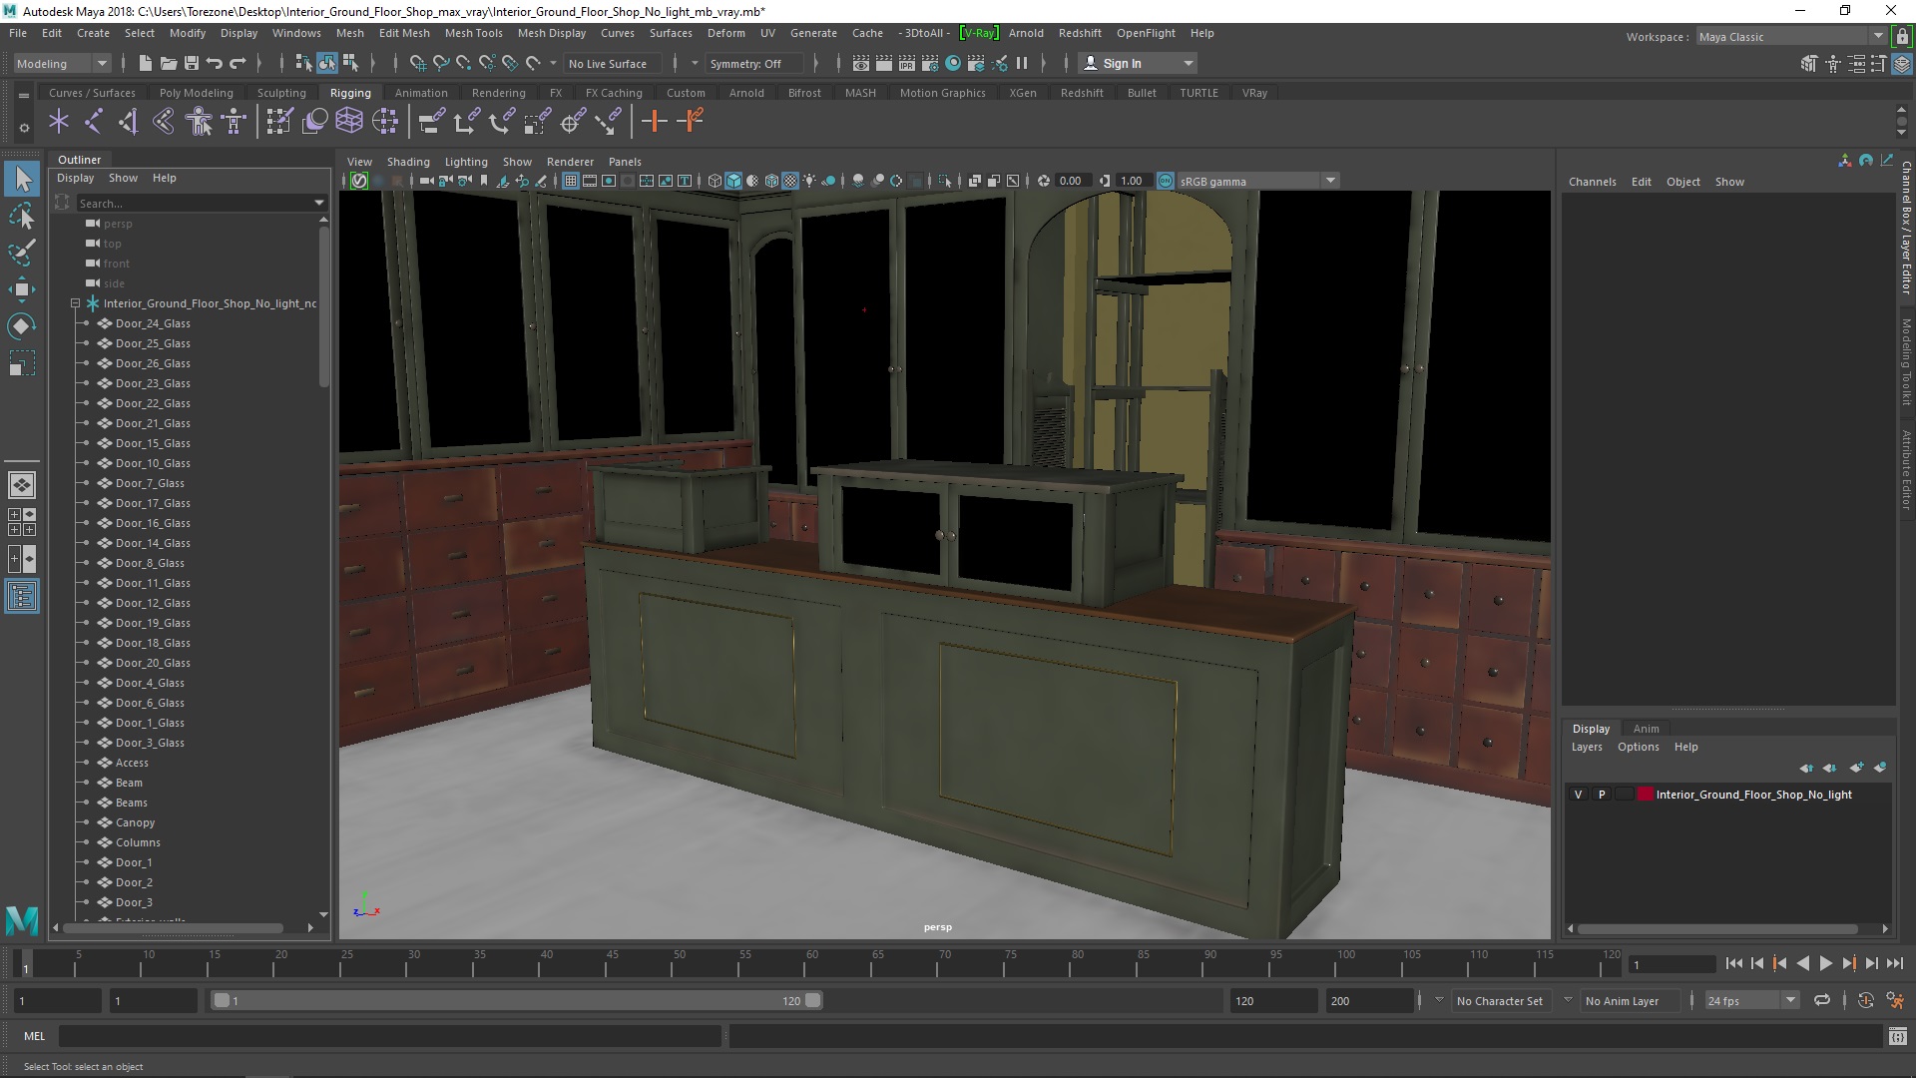This screenshot has width=1916, height=1078.
Task: Click Layers menu in the Layer Editor
Action: (1587, 747)
